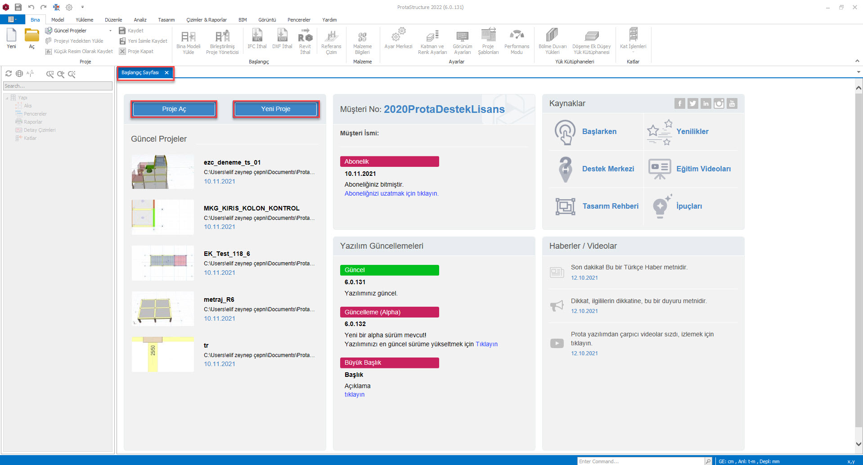Viewport: 863px width, 465px height.
Task: Click the settings gear in quick access toolbar
Action: [69, 7]
